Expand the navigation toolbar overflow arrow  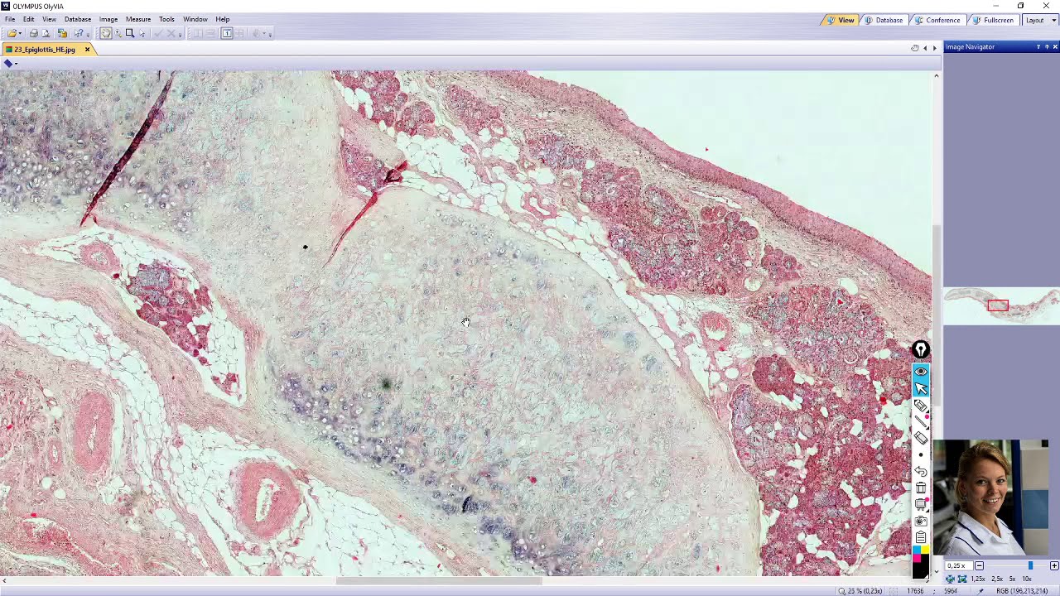tap(180, 36)
